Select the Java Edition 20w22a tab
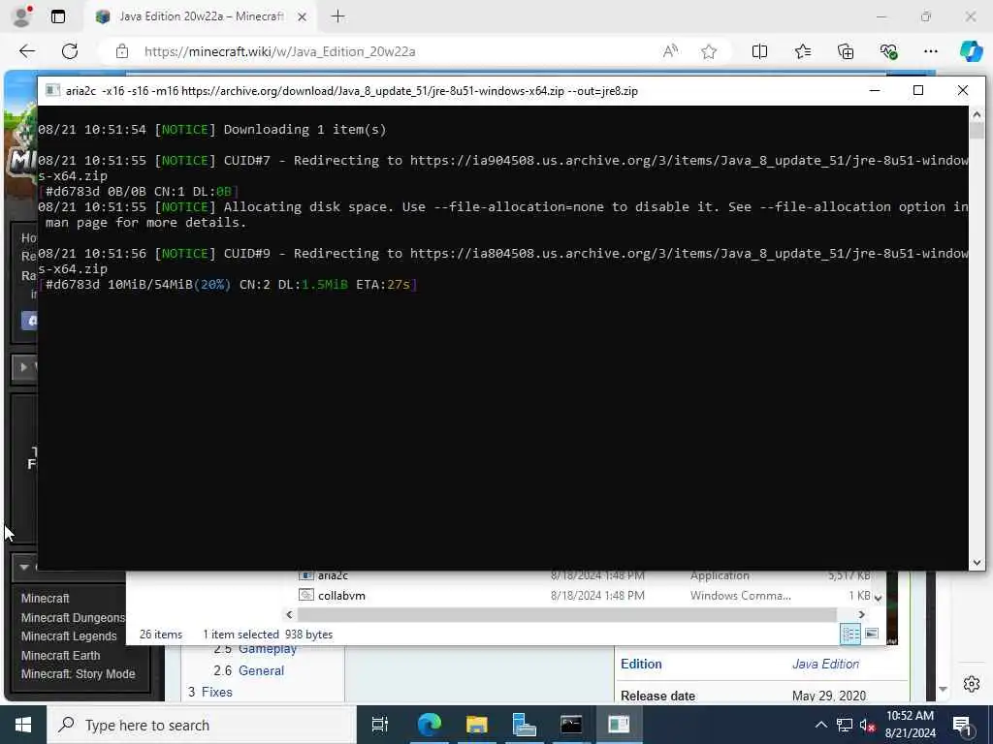Screen dimensions: 993x744 coord(200,16)
